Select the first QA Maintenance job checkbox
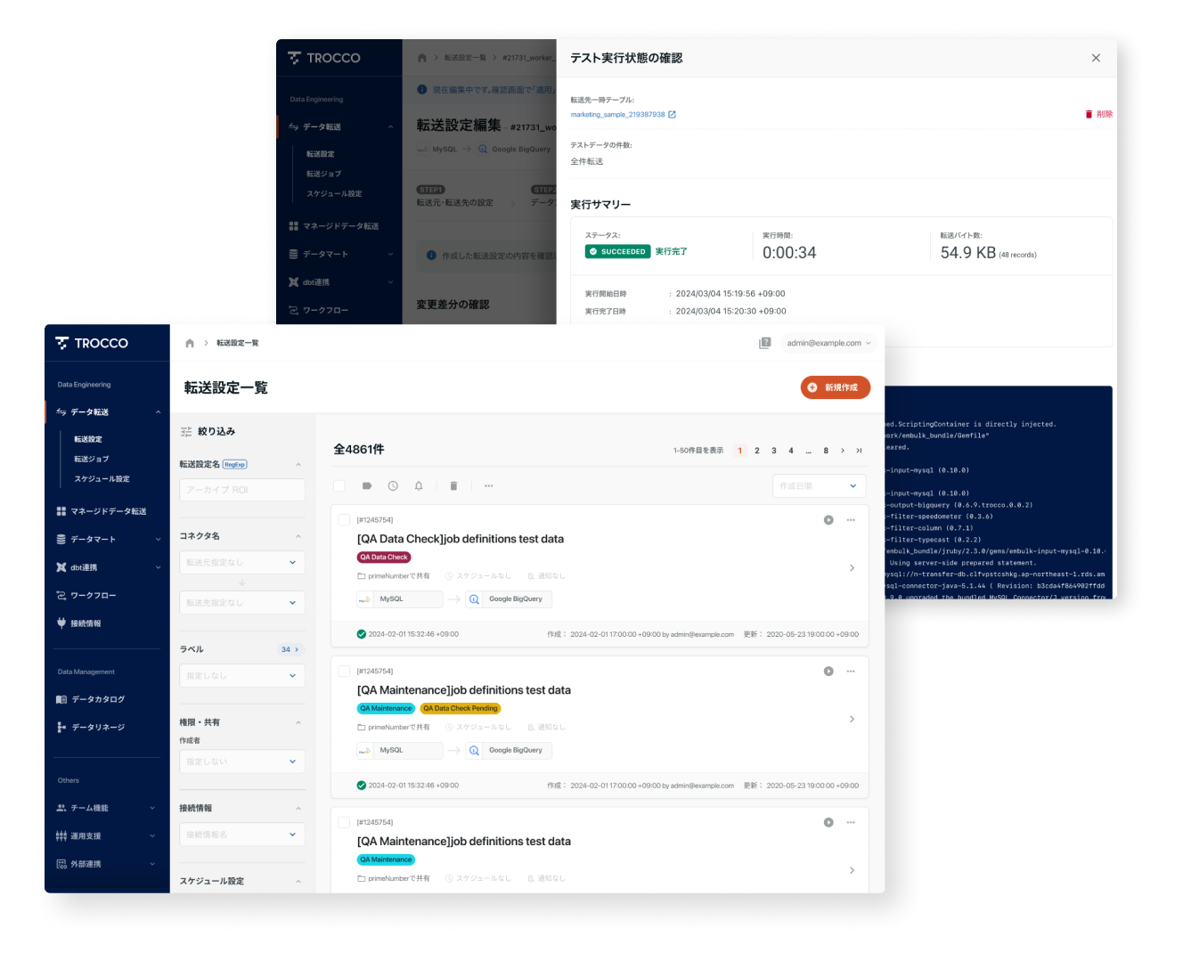This screenshot has width=1183, height=969. (345, 672)
